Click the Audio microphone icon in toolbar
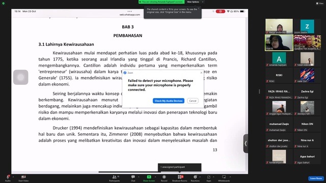The height and width of the screenshot is (183, 326). point(8,177)
